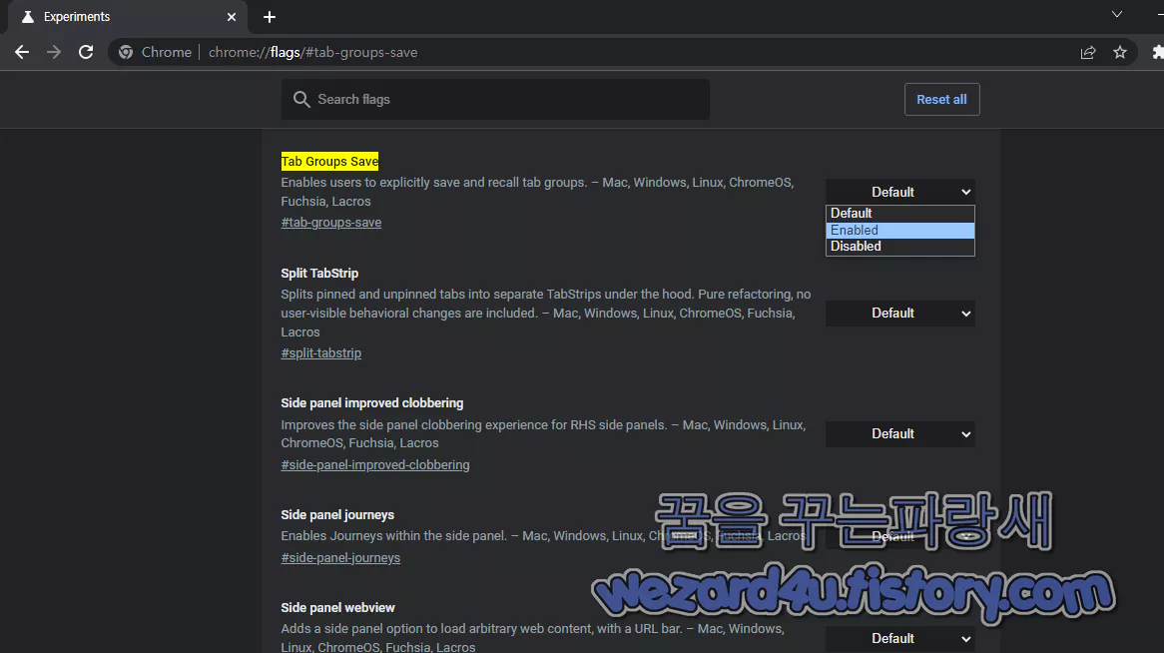Click the search magnifier icon

[x=301, y=100]
